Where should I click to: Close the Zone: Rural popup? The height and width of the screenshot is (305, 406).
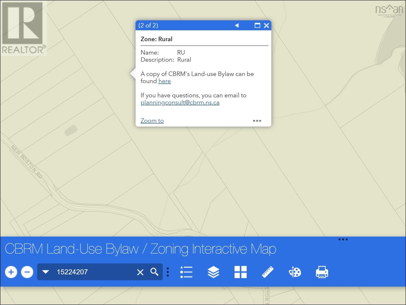266,25
